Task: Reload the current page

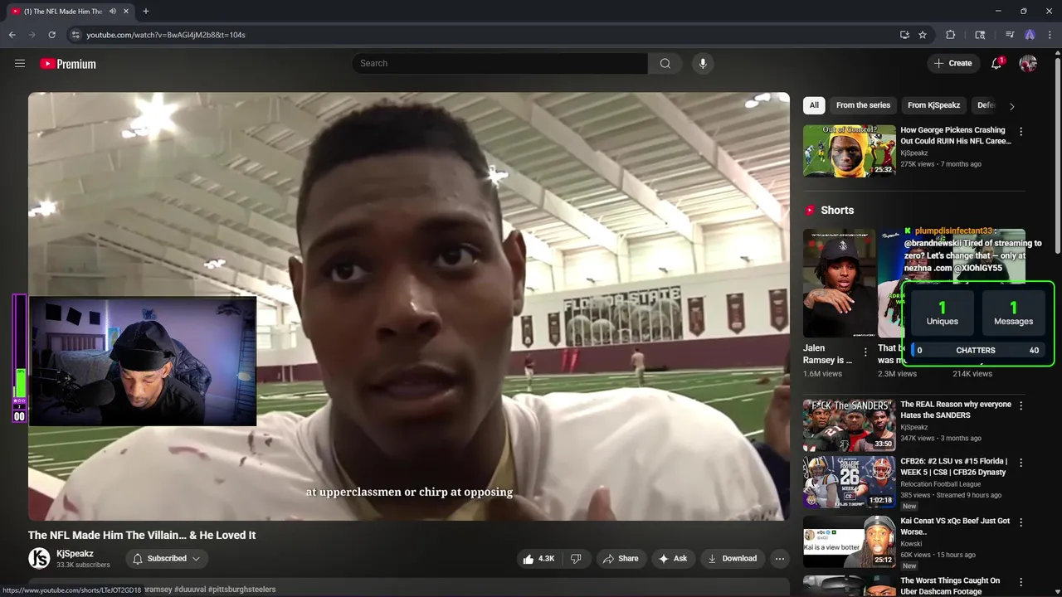Action: (51, 35)
